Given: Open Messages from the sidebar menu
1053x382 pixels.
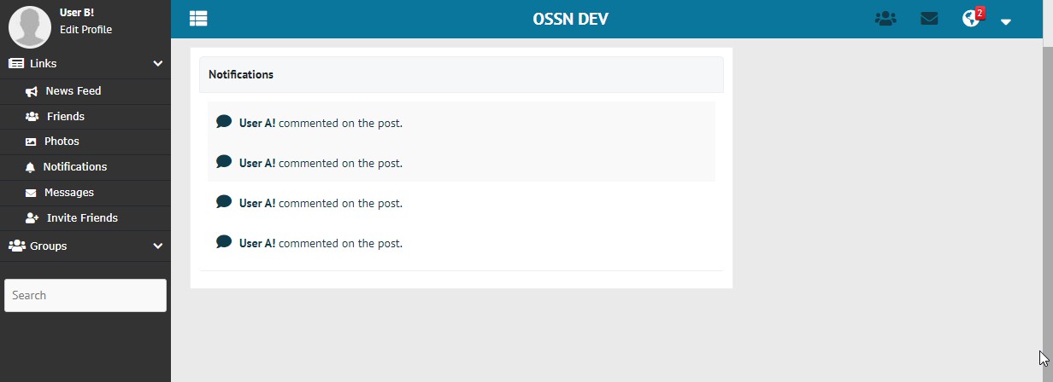Looking at the screenshot, I should 68,193.
